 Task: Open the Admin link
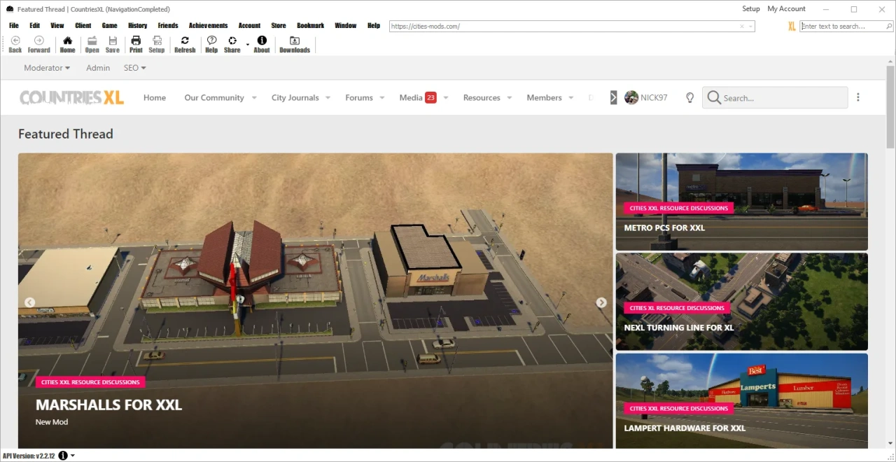98,68
